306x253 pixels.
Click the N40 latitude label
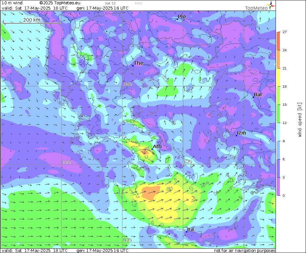click(128, 84)
